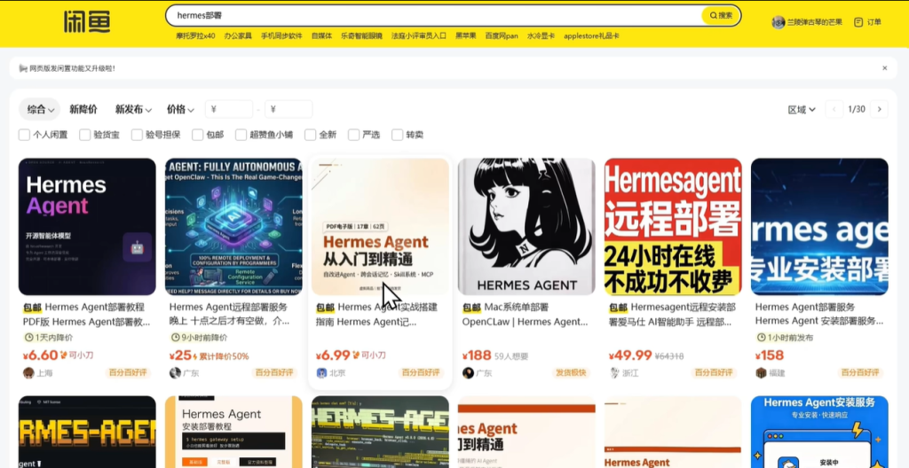Open Hermes Agent 从入门到精通 PDF thumbnail
This screenshot has width=909, height=468.
click(x=380, y=227)
